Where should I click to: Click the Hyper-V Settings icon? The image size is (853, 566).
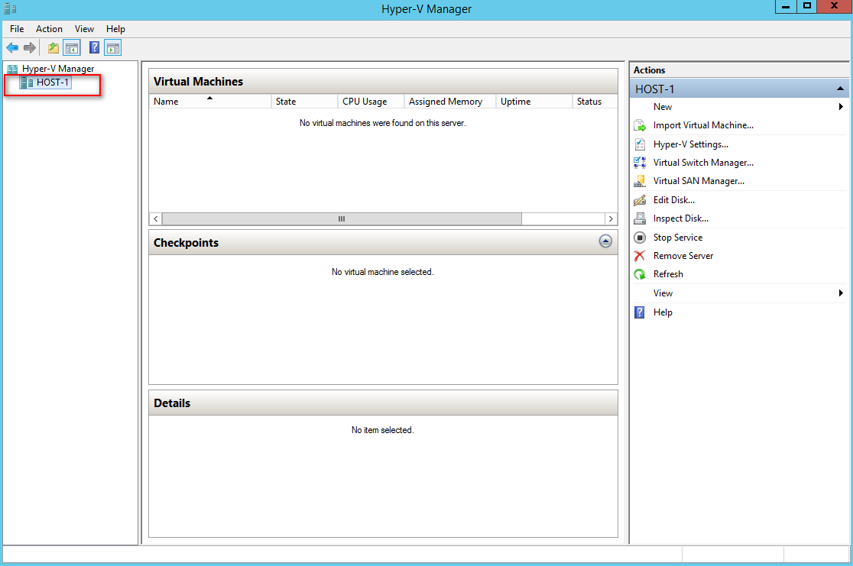[x=640, y=144]
